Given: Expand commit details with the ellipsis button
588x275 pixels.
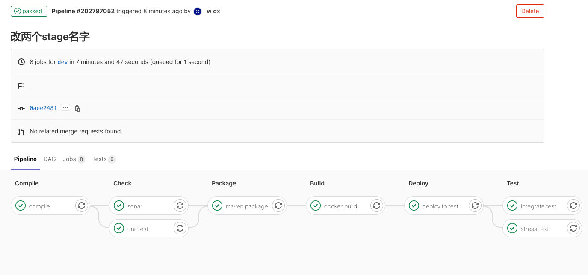Looking at the screenshot, I should (x=65, y=108).
